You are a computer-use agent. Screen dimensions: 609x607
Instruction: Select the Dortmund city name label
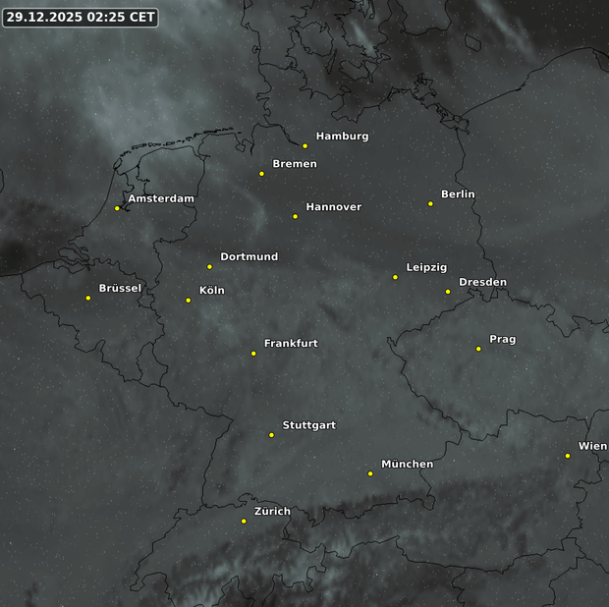[x=249, y=257]
